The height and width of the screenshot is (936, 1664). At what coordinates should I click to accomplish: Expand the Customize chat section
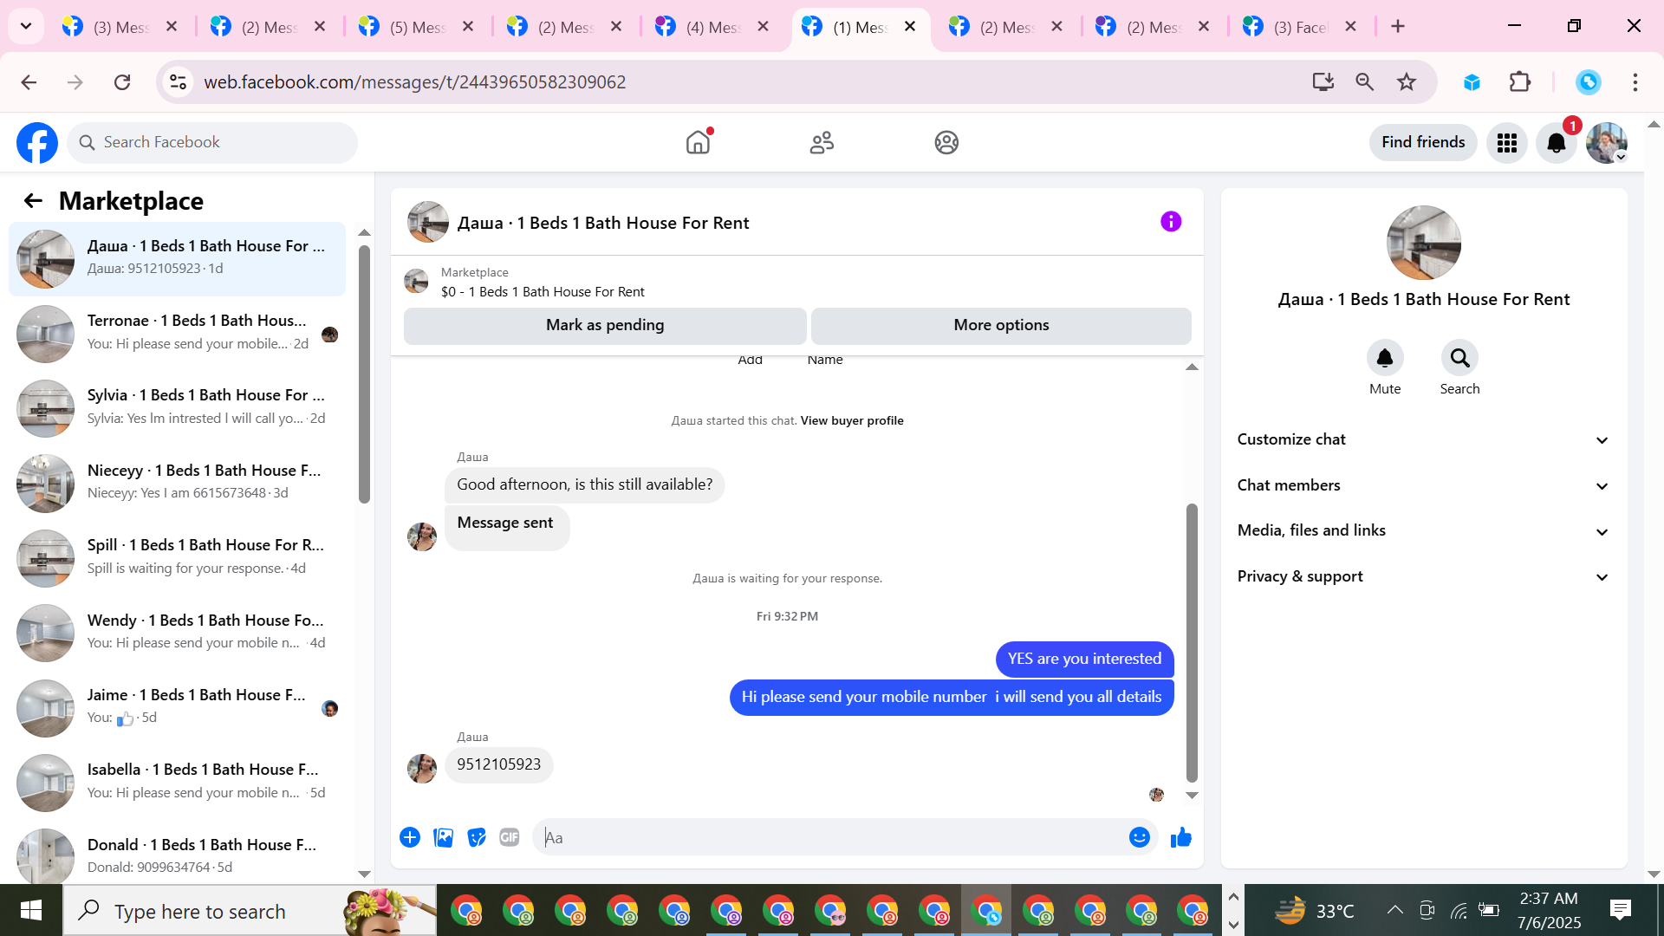tap(1423, 439)
